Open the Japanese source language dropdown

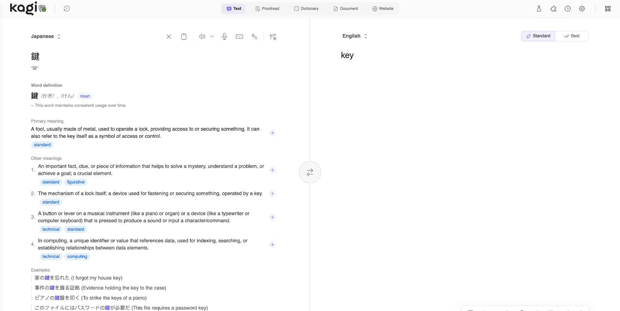coord(46,36)
